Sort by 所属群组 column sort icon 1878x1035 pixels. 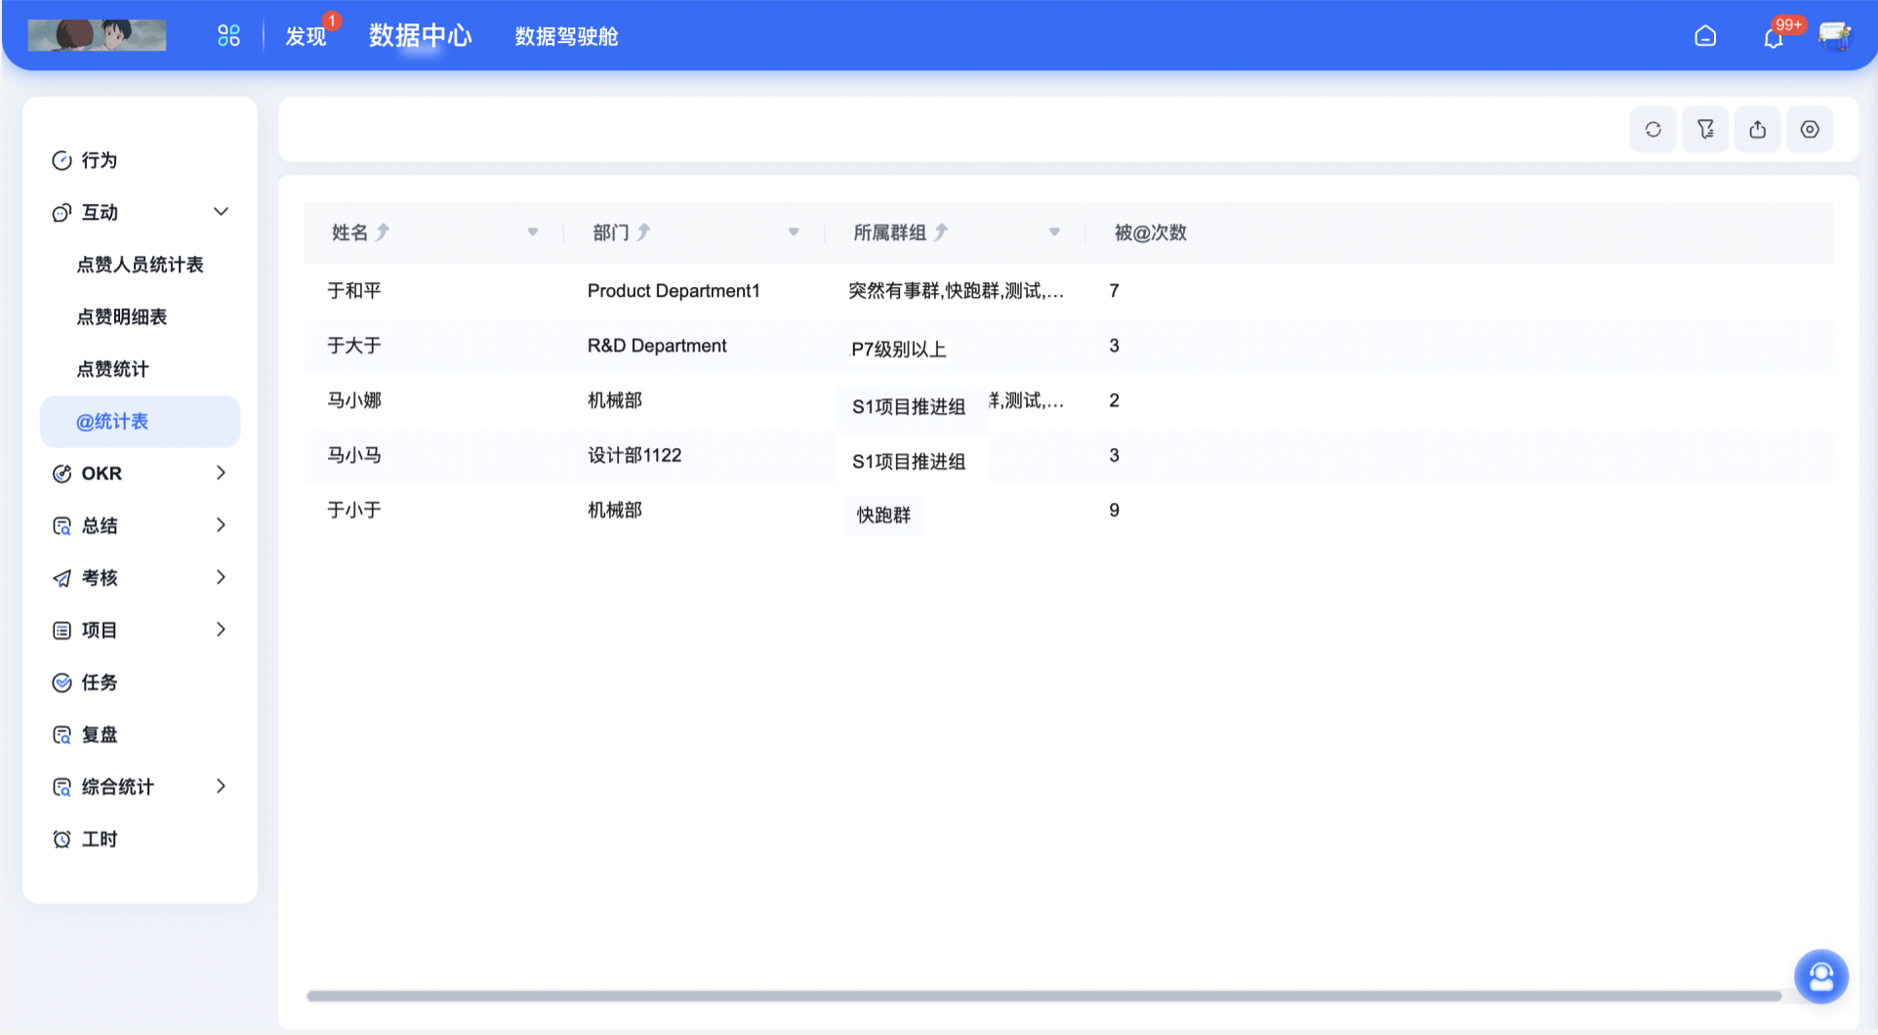pos(941,232)
